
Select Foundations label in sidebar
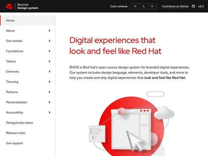click(x=15, y=51)
